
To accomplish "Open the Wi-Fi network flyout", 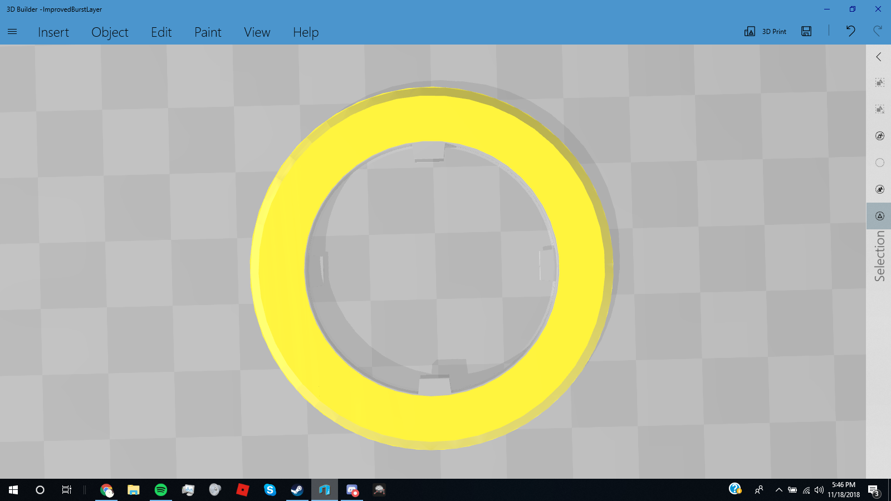I will 806,490.
